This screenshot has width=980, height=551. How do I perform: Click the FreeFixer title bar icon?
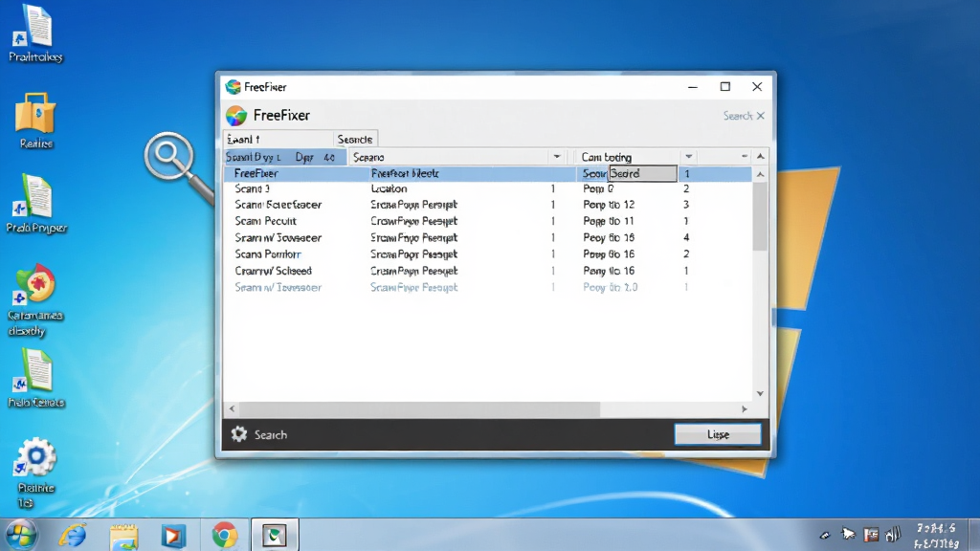(x=234, y=87)
